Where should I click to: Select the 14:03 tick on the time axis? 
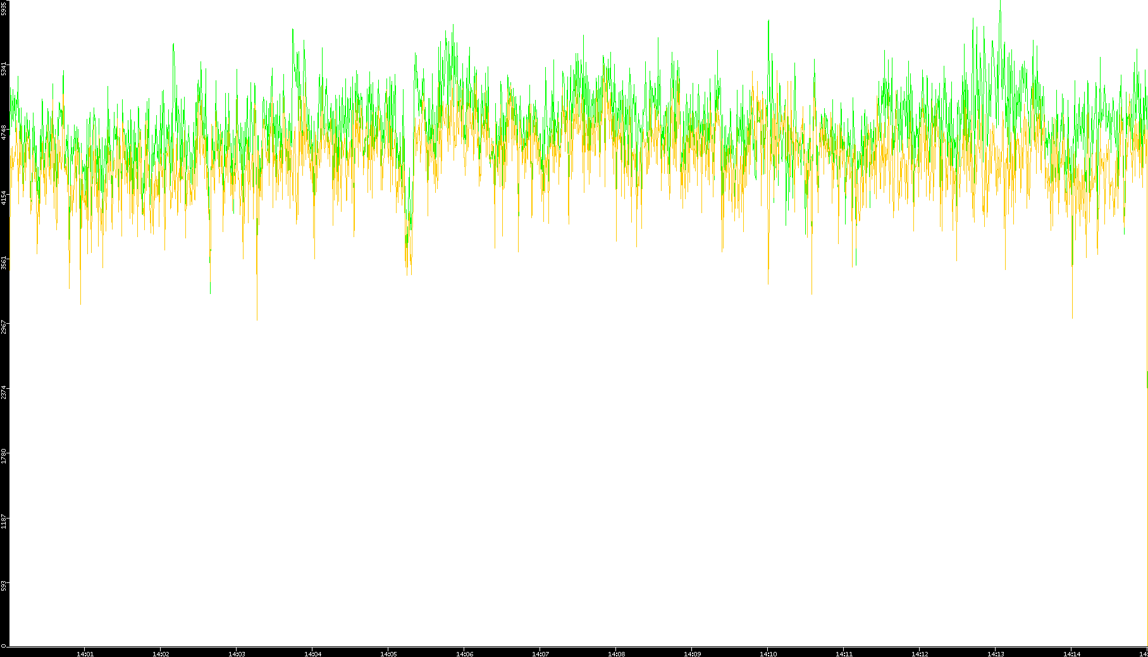pyautogui.click(x=237, y=654)
